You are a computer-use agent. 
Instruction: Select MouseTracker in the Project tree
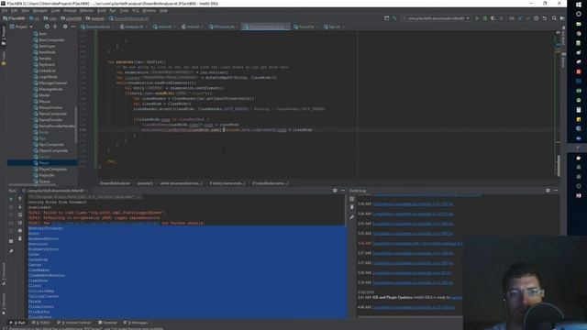pyautogui.click(x=50, y=107)
